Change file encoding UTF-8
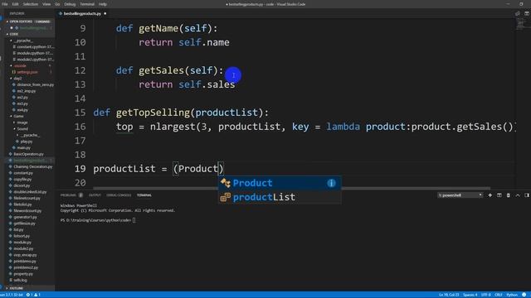 (x=486, y=295)
